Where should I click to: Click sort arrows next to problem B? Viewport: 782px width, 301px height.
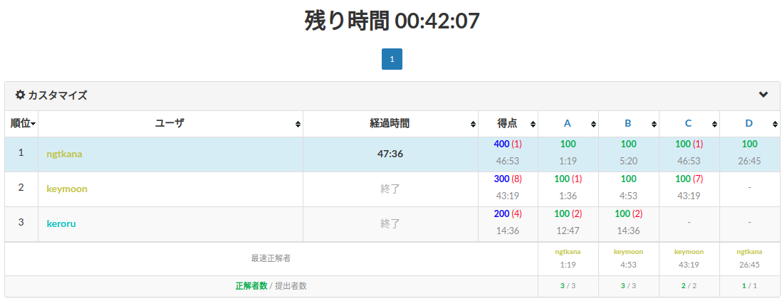(654, 124)
